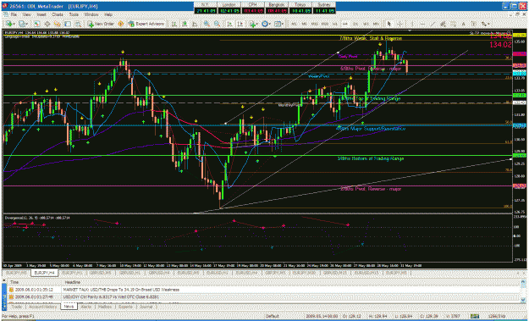Zoom out of the chart

click(217, 24)
